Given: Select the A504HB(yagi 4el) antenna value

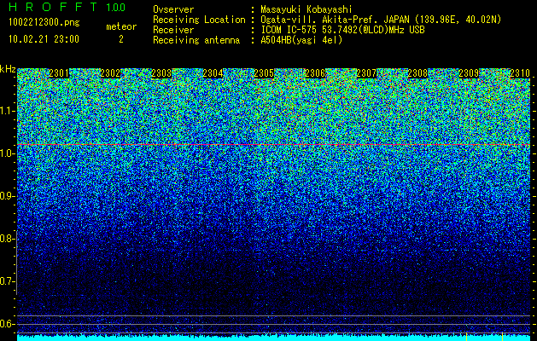Looking at the screenshot, I should 301,40.
